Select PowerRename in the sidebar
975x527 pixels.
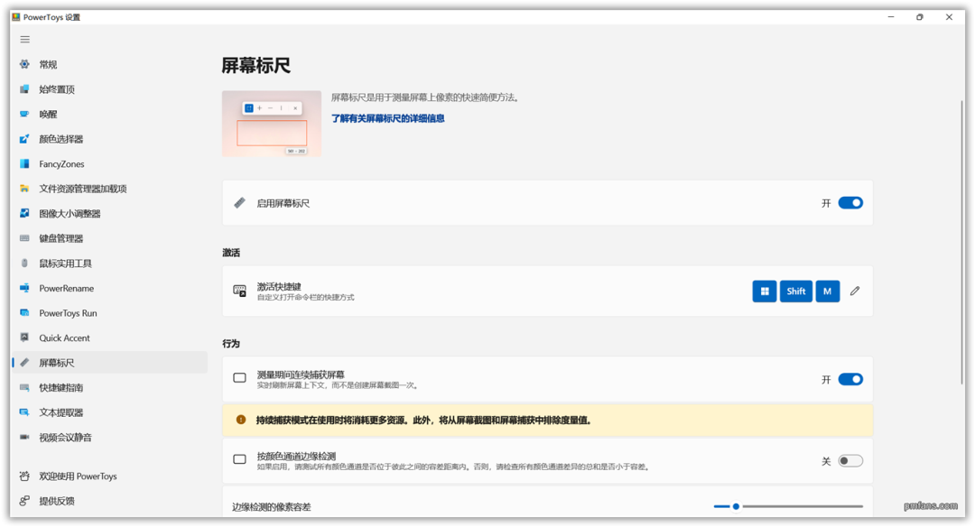pyautogui.click(x=110, y=288)
